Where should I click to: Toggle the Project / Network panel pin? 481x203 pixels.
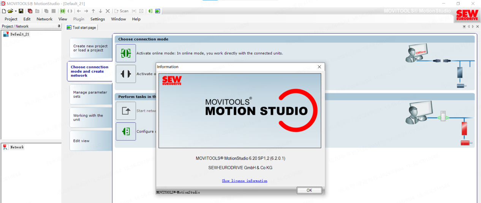(59, 26)
